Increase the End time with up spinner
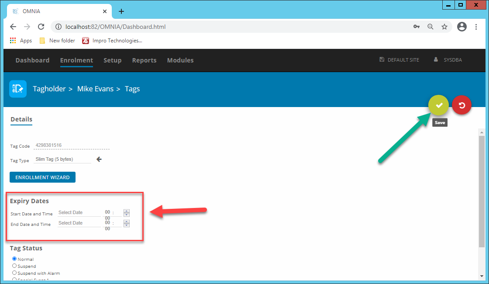 (x=126, y=222)
